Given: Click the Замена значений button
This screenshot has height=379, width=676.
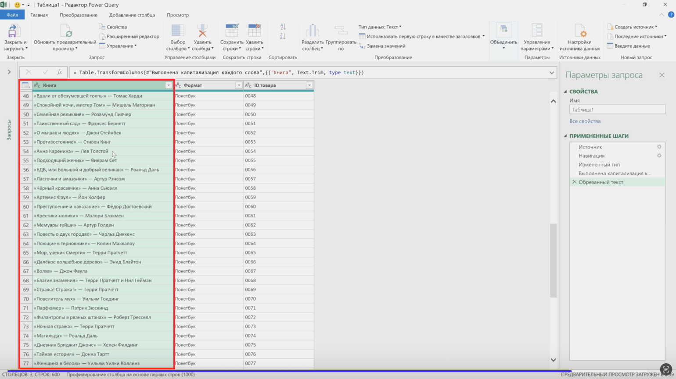Looking at the screenshot, I should 385,46.
